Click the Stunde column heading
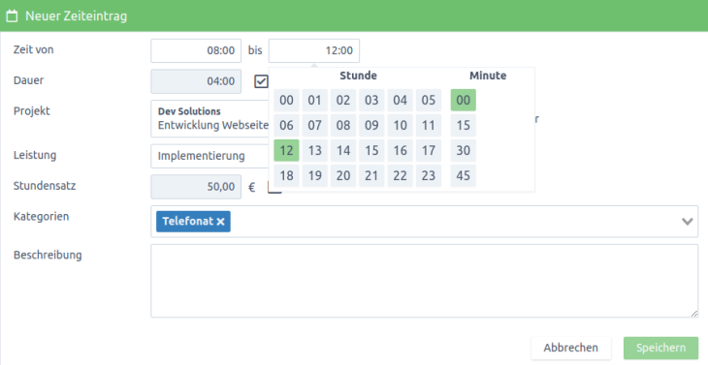708x365 pixels. pos(358,76)
